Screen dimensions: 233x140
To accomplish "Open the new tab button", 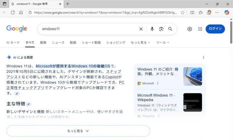I will pos(68,4).
